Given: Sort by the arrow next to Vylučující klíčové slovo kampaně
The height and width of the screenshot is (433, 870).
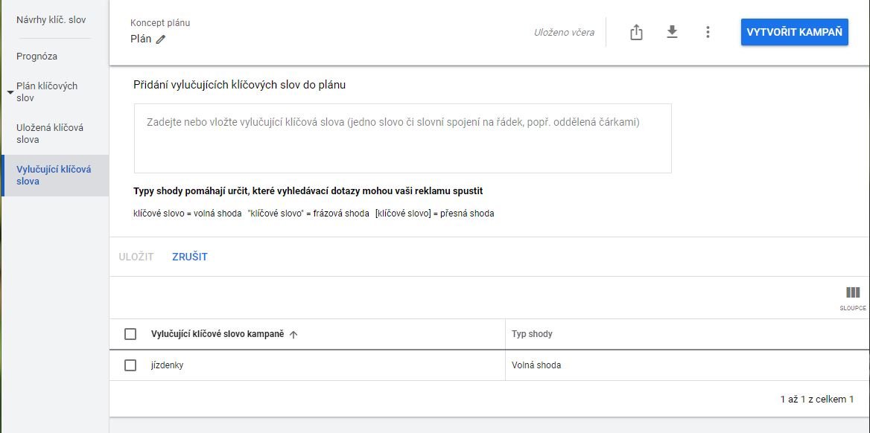Looking at the screenshot, I should click(293, 334).
